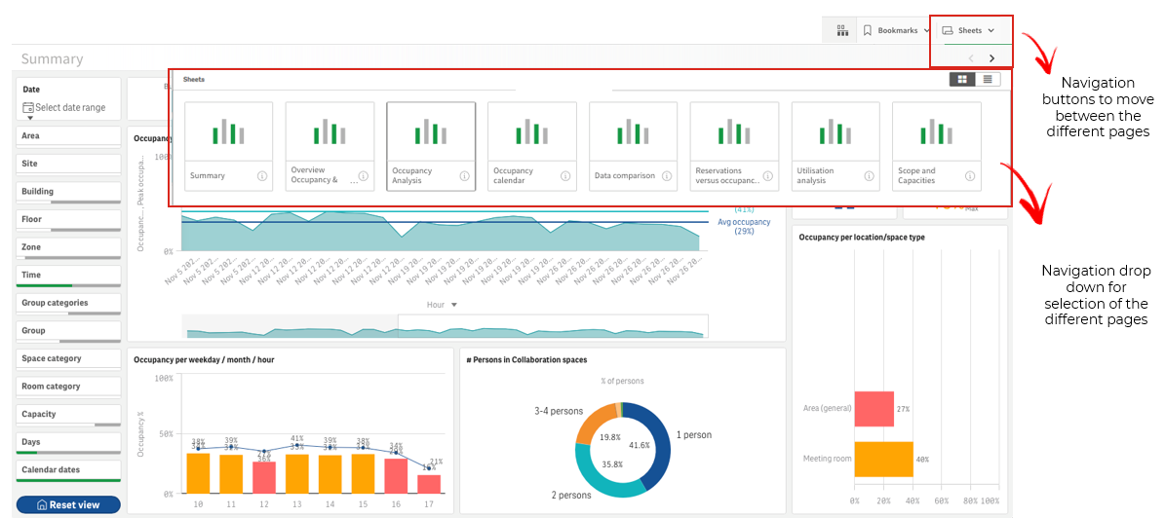Show info for Occupancy calendar sheet
Screen dimensions: 1165x518
[x=565, y=176]
